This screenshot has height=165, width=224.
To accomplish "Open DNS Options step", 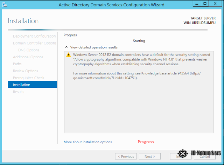I will point(29,50).
